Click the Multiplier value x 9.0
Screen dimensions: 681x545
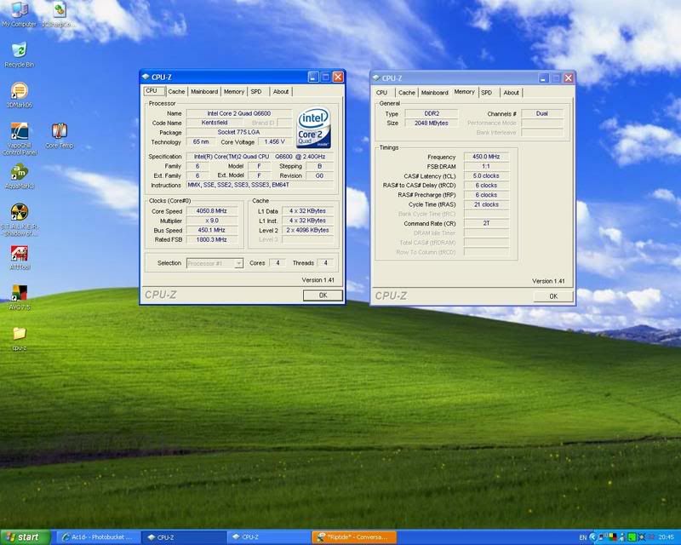(x=211, y=221)
